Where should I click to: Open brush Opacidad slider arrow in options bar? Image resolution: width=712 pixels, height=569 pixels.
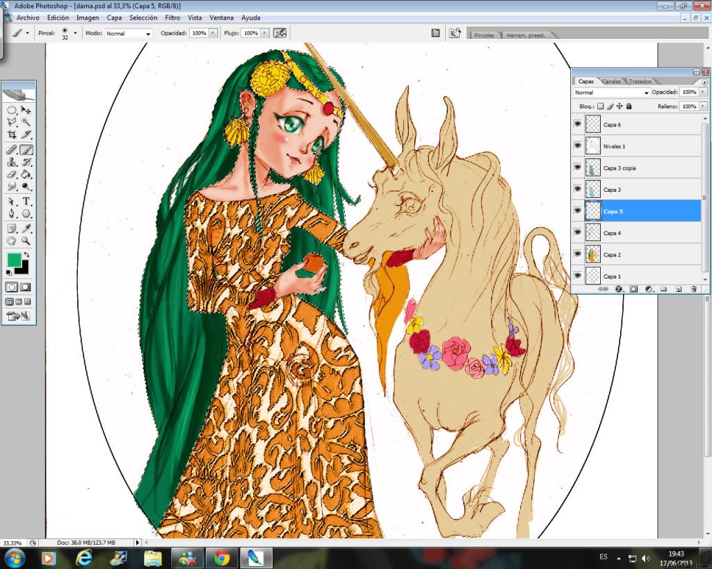tap(213, 33)
